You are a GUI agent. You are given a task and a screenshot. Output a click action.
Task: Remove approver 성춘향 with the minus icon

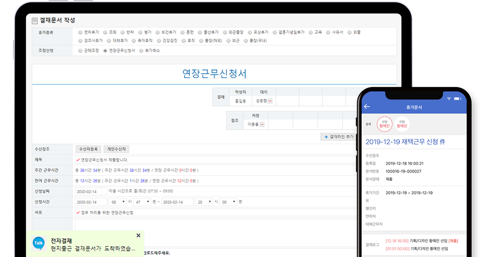click(271, 101)
